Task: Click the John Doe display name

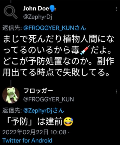Action: 36,9
